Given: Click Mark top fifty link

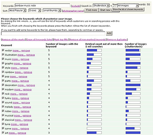Looking at the screenshot, I should [x=61, y=40].
